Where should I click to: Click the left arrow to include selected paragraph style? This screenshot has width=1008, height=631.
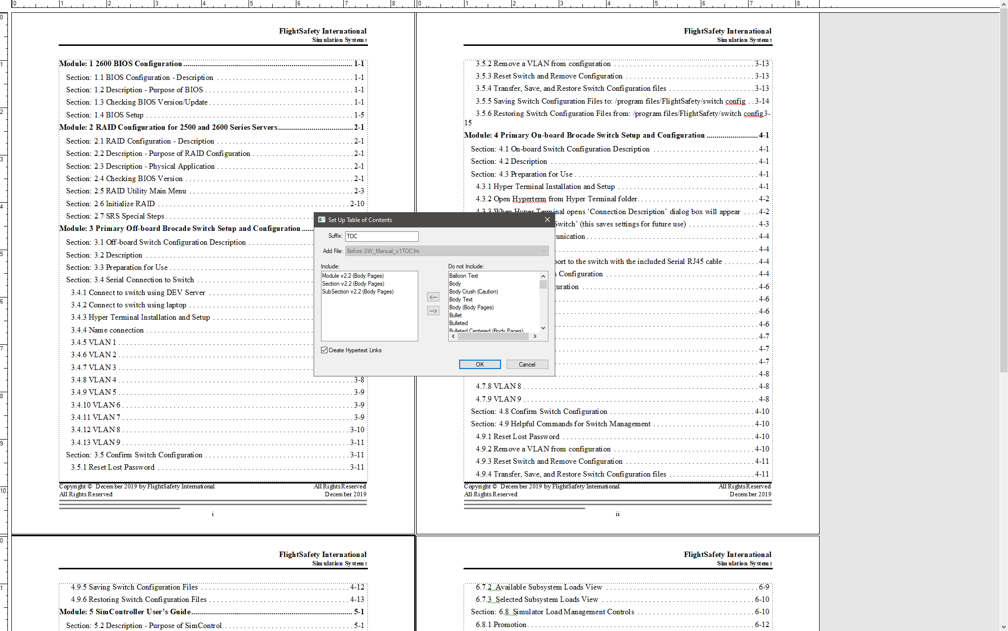(433, 297)
